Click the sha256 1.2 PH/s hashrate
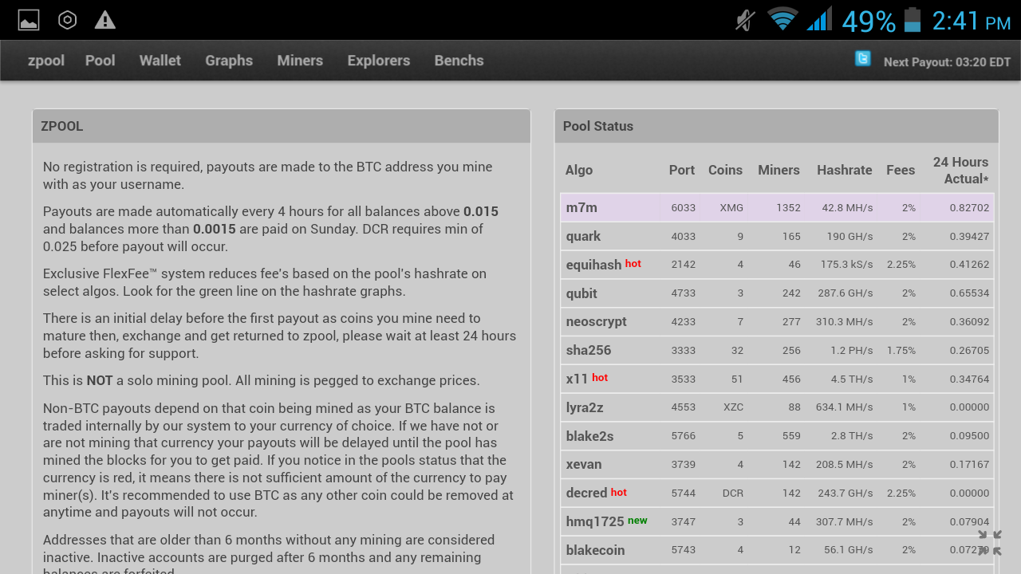 pyautogui.click(x=852, y=350)
